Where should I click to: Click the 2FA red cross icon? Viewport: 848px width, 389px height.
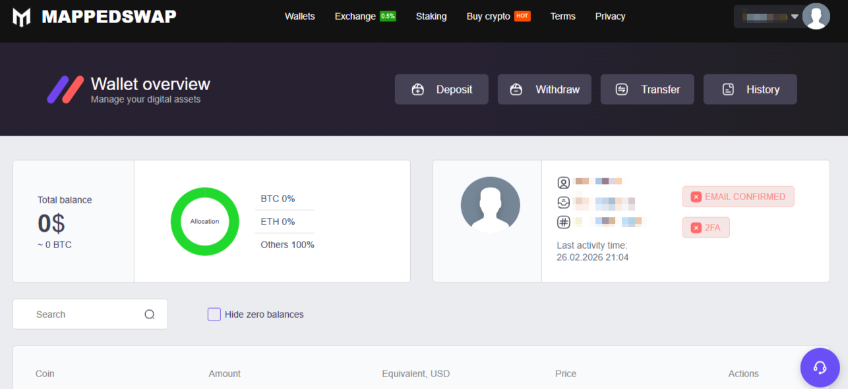point(696,228)
